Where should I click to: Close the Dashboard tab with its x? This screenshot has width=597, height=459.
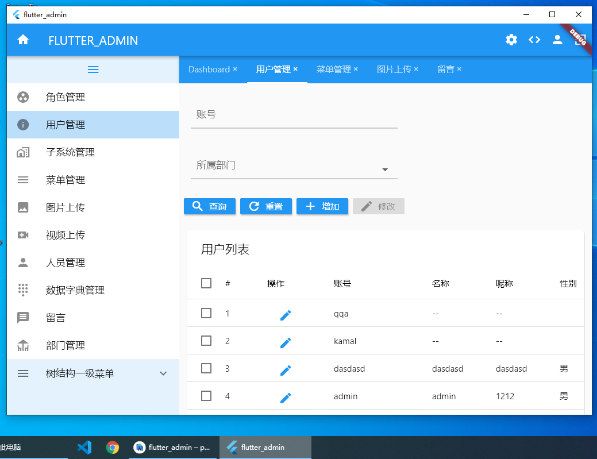click(236, 69)
